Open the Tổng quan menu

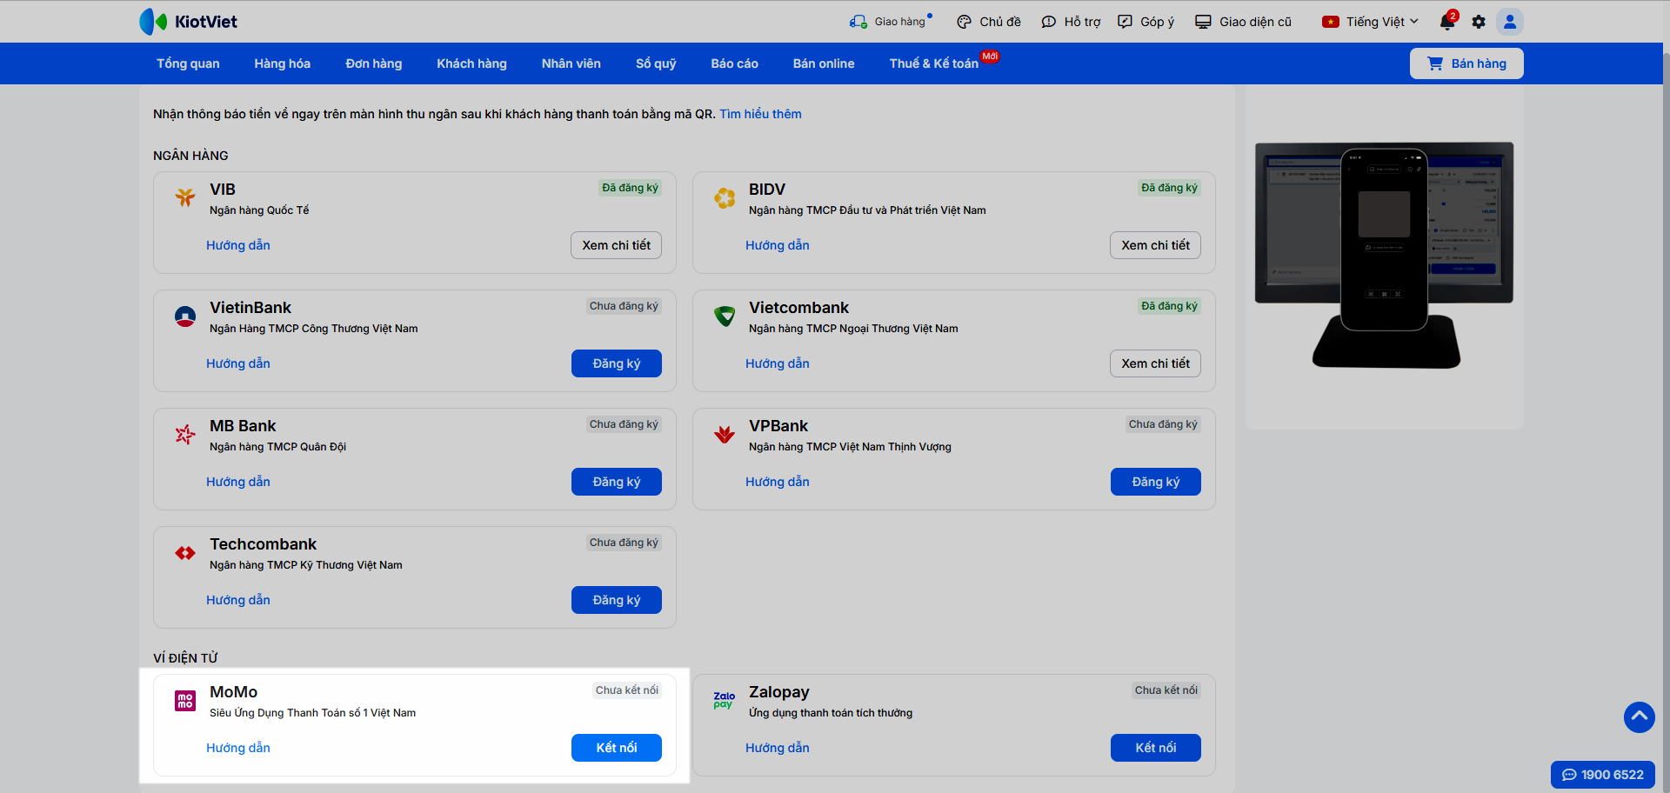pos(188,63)
